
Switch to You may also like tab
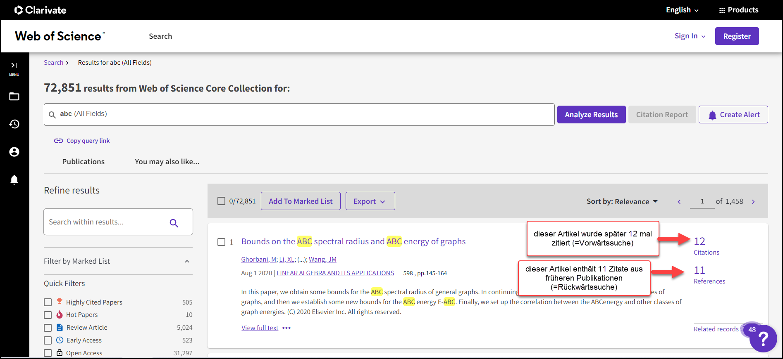167,162
